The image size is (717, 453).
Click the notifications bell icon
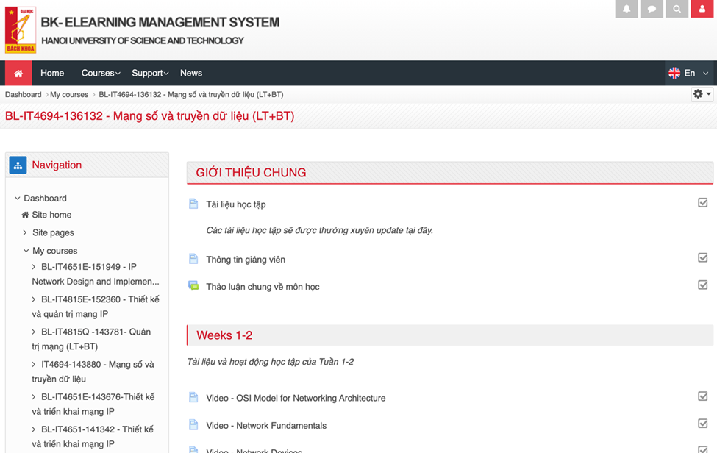pos(627,9)
